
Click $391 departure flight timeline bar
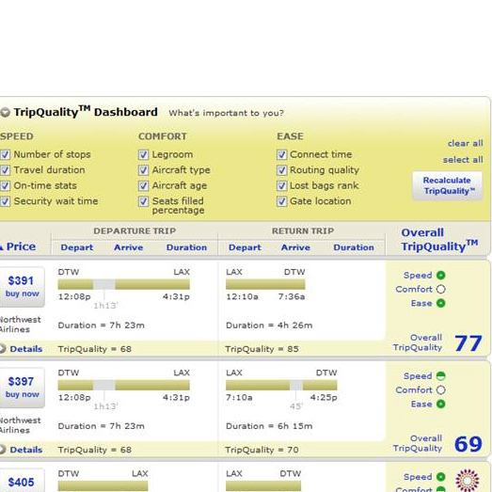tap(123, 285)
